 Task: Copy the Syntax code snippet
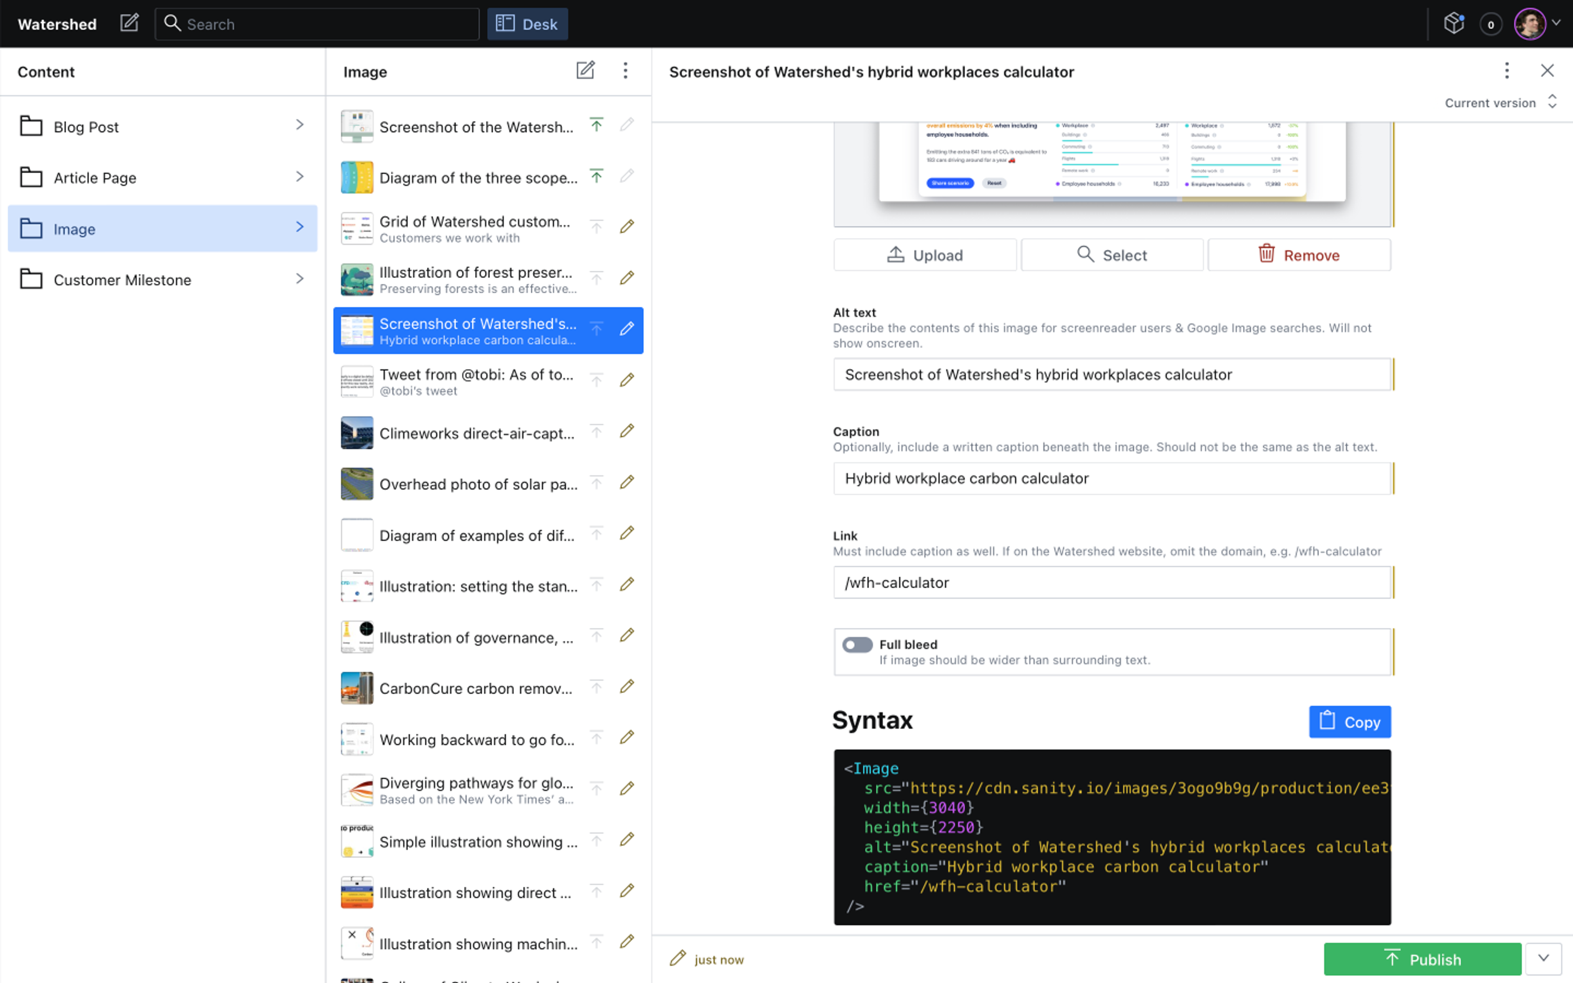1349,722
